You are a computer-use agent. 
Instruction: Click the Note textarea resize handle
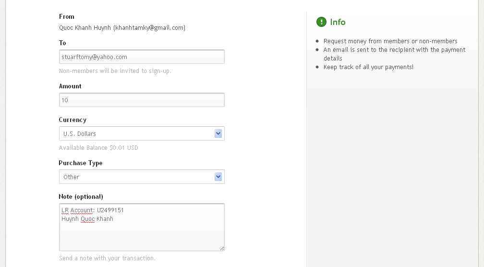(x=222, y=248)
